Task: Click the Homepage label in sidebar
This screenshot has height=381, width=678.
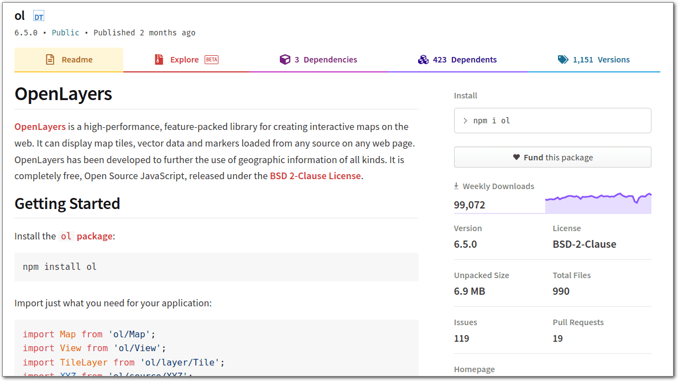Action: click(x=474, y=369)
